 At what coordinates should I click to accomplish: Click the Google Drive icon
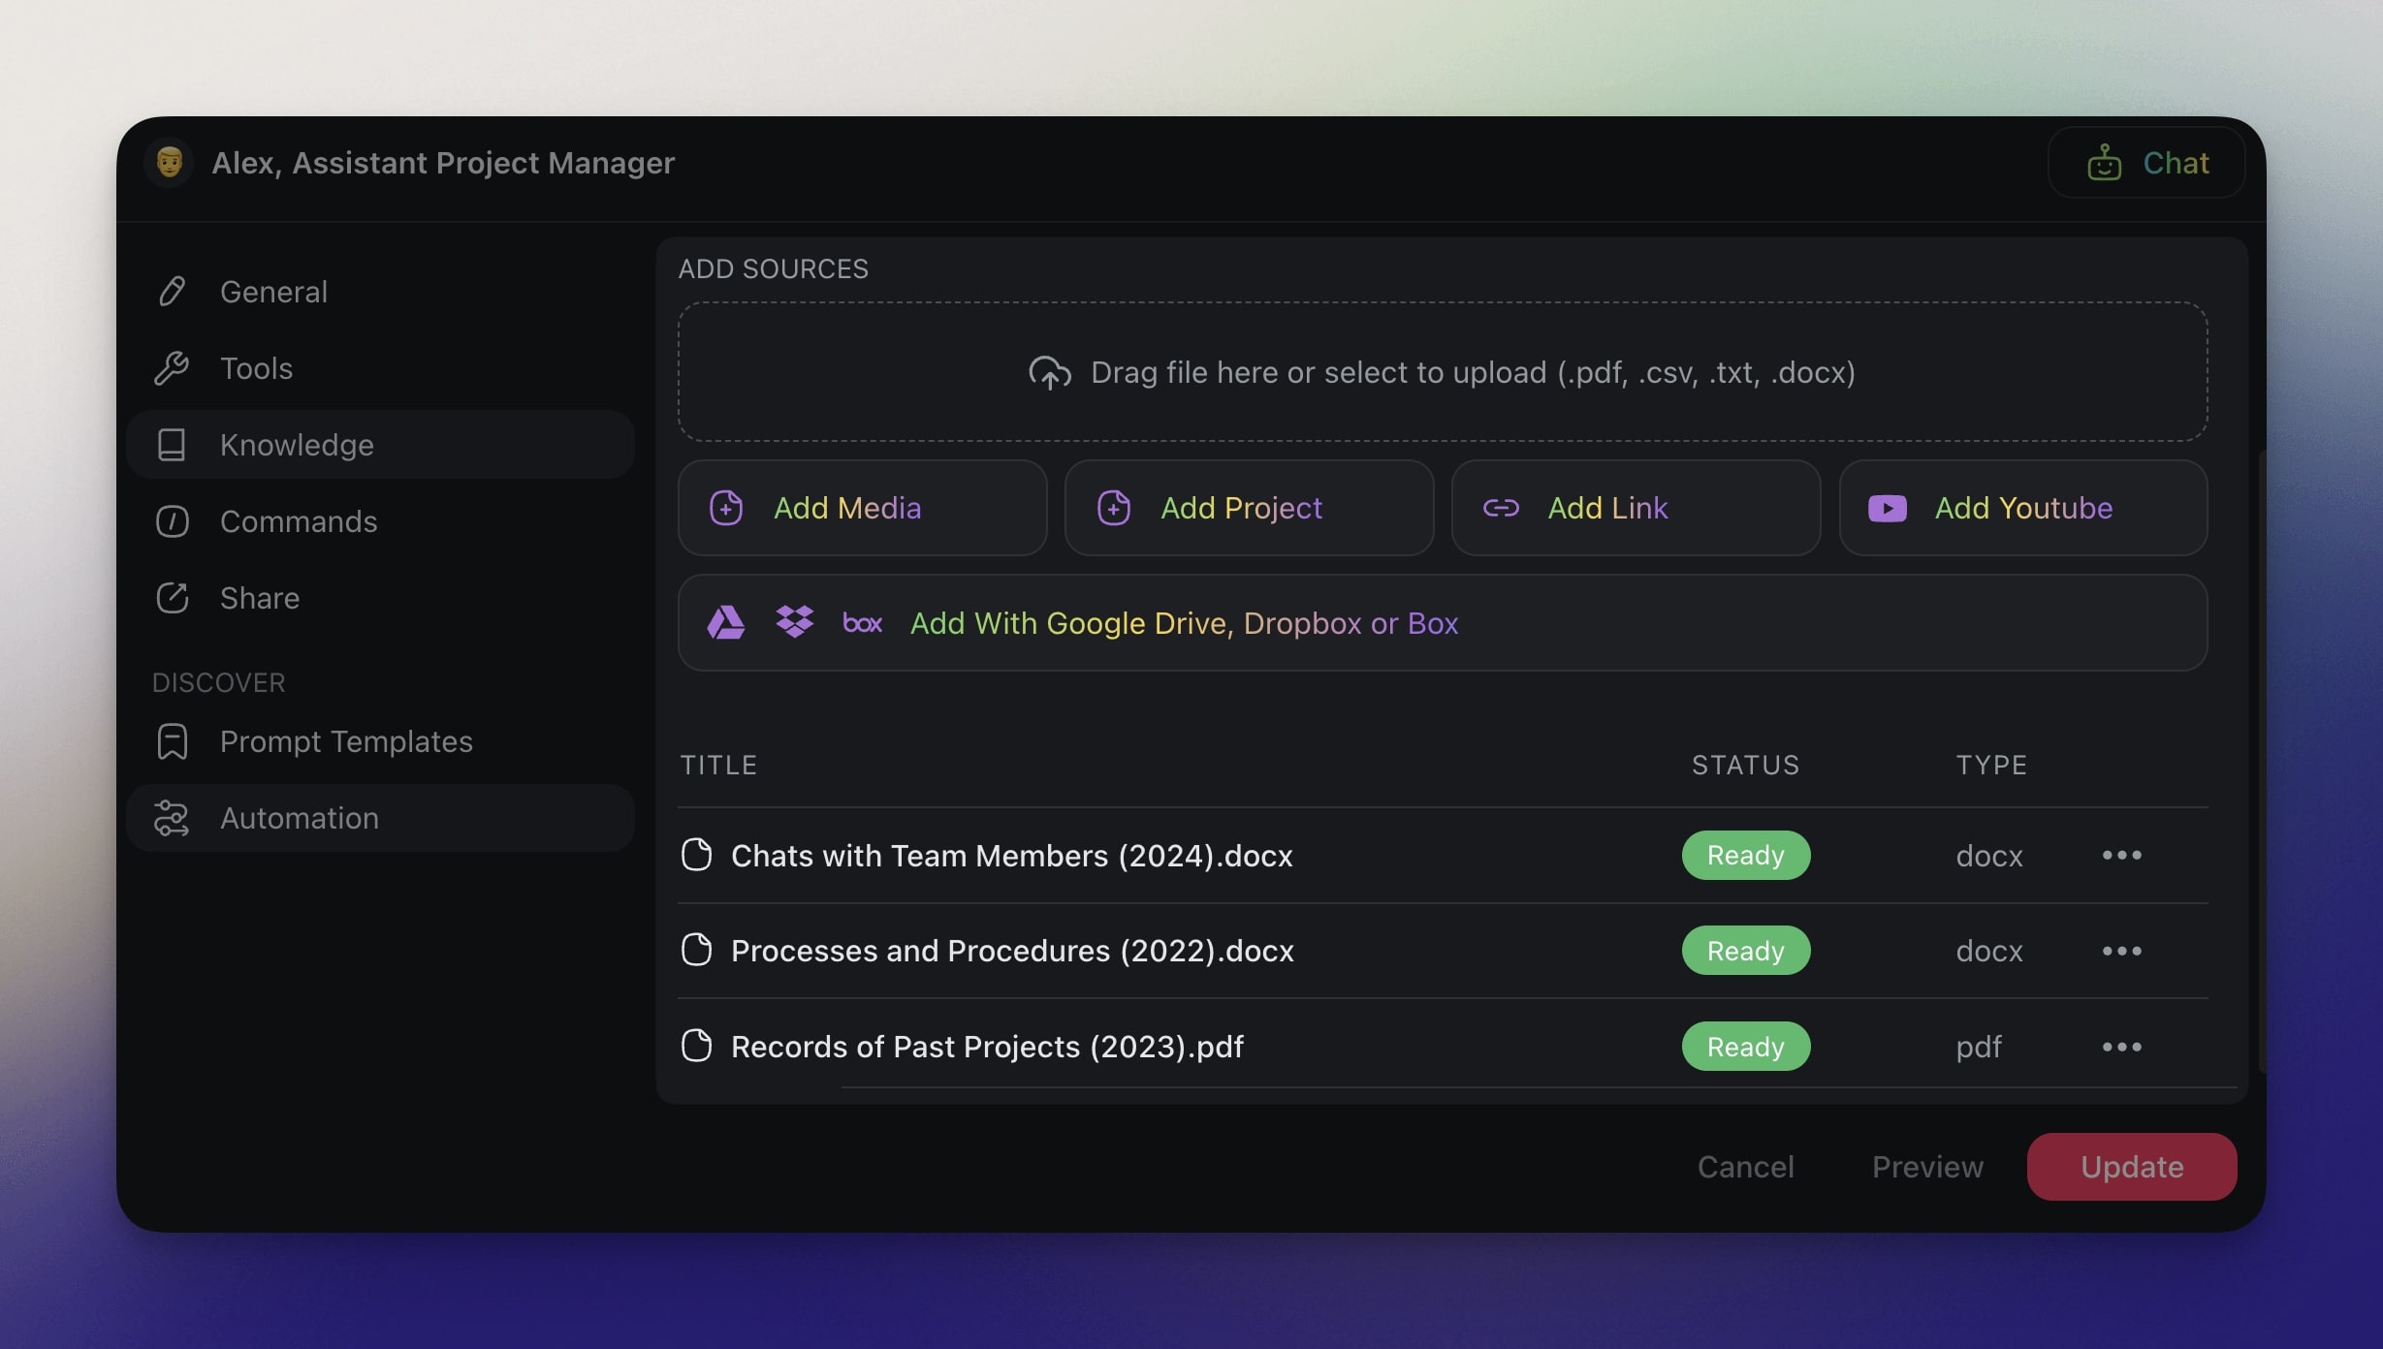click(x=725, y=622)
